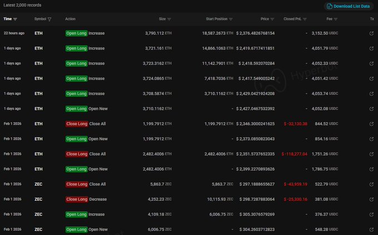Screen dimensions: 378x235
Task: Click the Action column header
Action: coord(70,19)
